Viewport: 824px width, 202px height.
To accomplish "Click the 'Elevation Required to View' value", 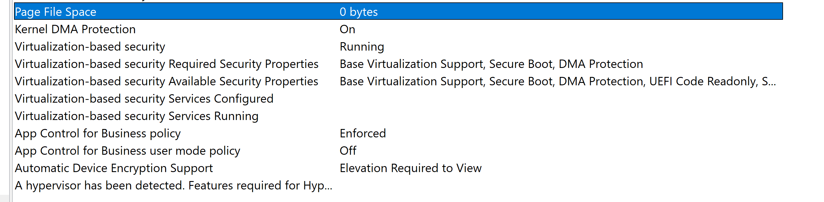I will pos(411,168).
